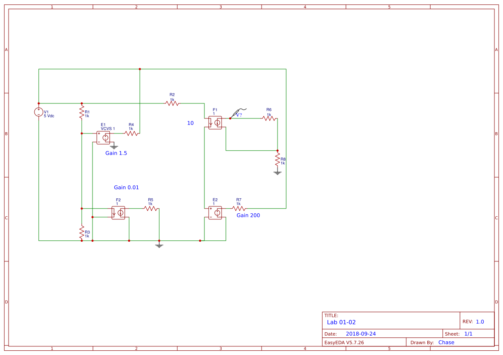Click the Gain 1.5 label under E1
The height and width of the screenshot is (355, 503).
(x=116, y=153)
